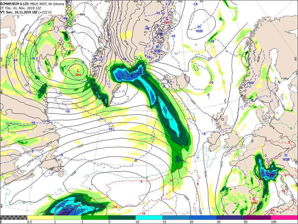Select the blue H 1029 high pressure marker

pyautogui.click(x=199, y=29)
